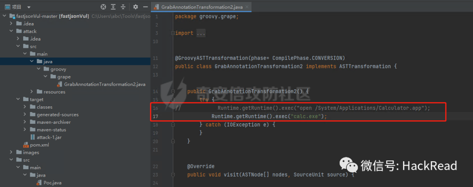Collapse the attack folder chevron
This screenshot has width=473, height=187.
[x=11, y=31]
